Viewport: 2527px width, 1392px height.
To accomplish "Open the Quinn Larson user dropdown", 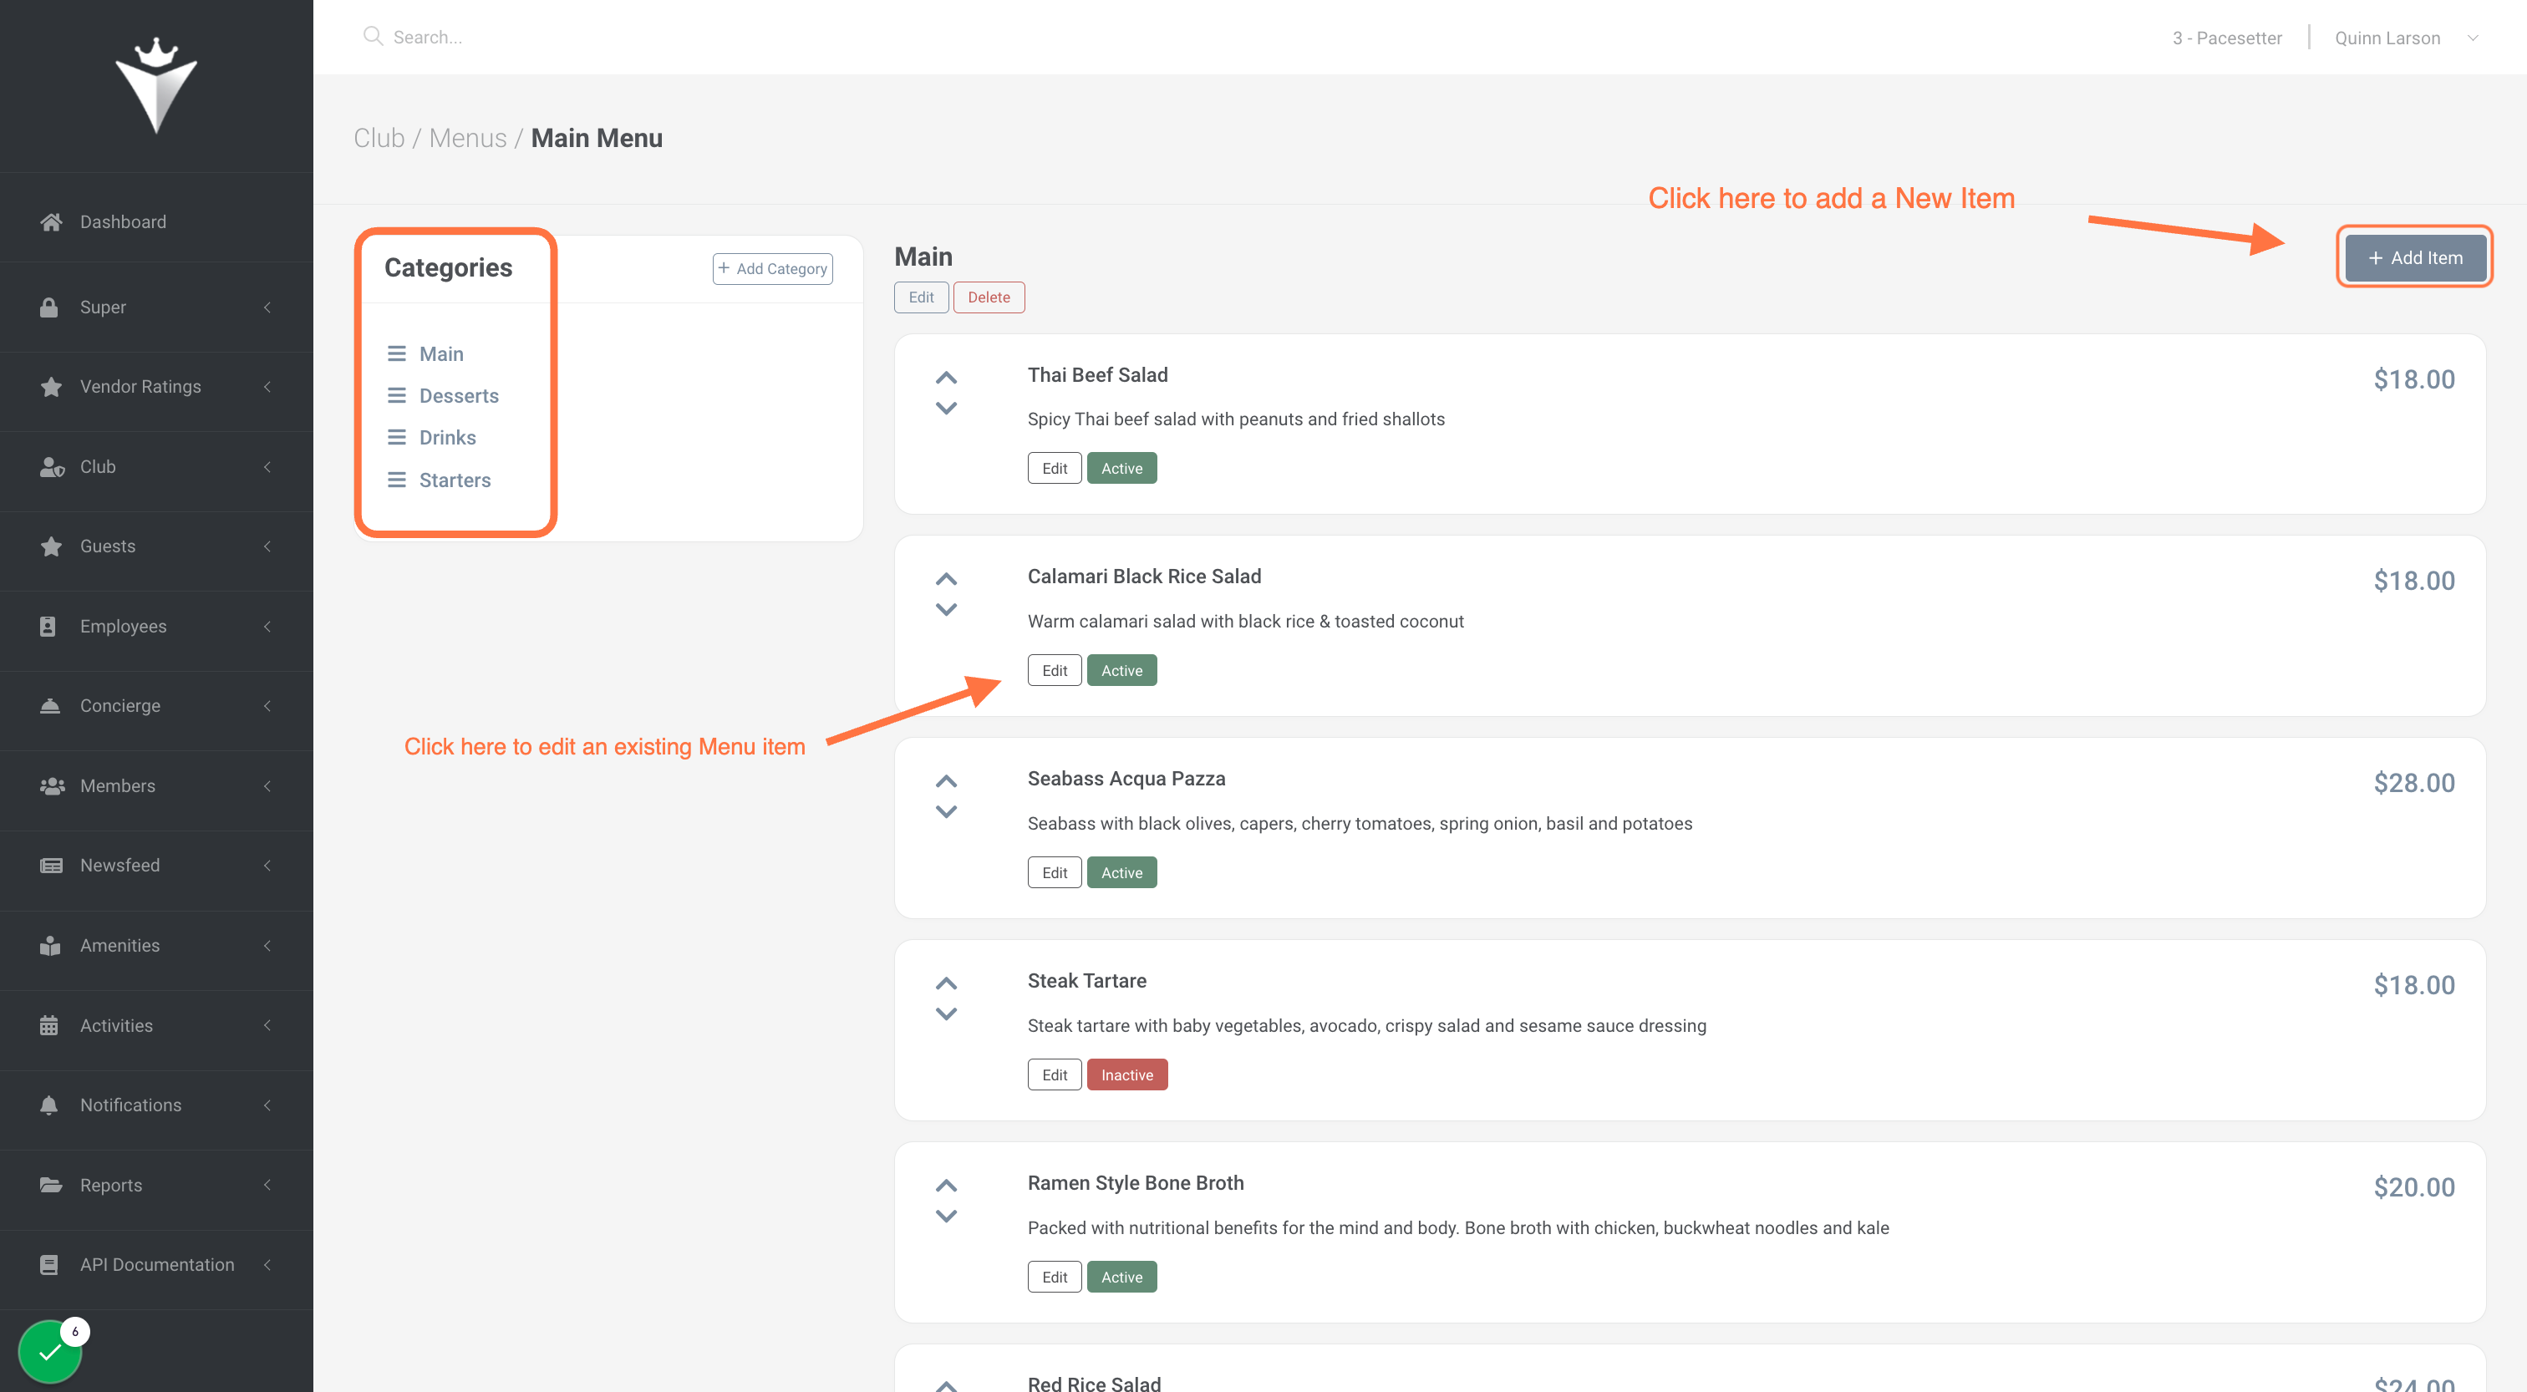I will tap(2405, 38).
